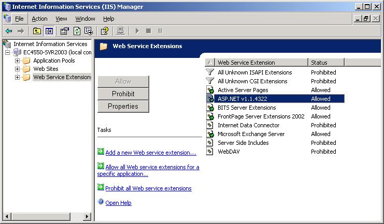Screen dimensions: 384x224
Task: Click the Open Help question mark icon
Action: 101,202
